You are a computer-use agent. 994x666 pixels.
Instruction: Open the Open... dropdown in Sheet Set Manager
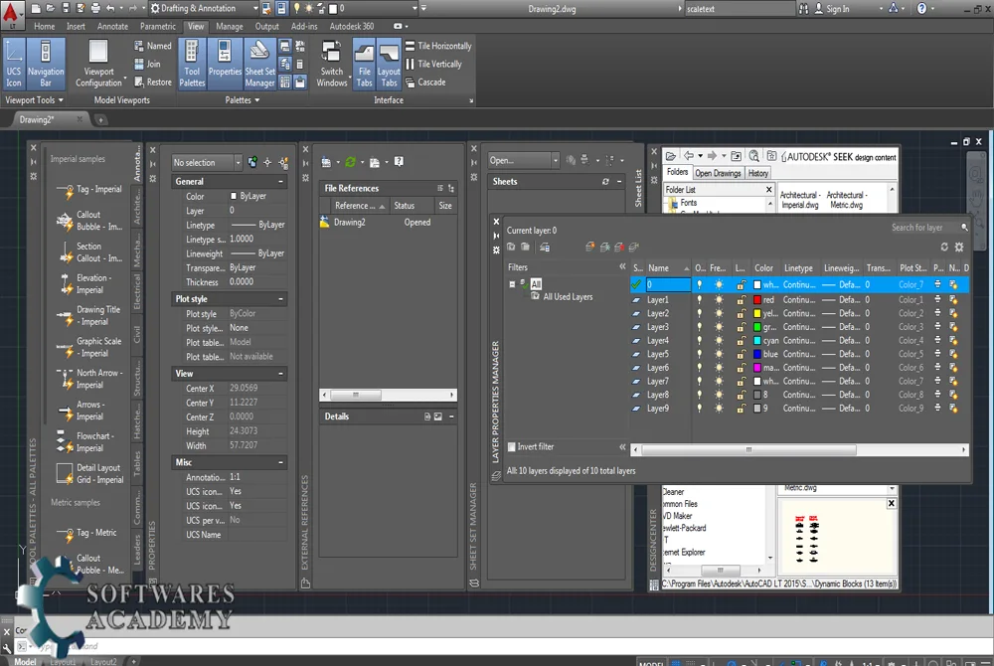[524, 160]
